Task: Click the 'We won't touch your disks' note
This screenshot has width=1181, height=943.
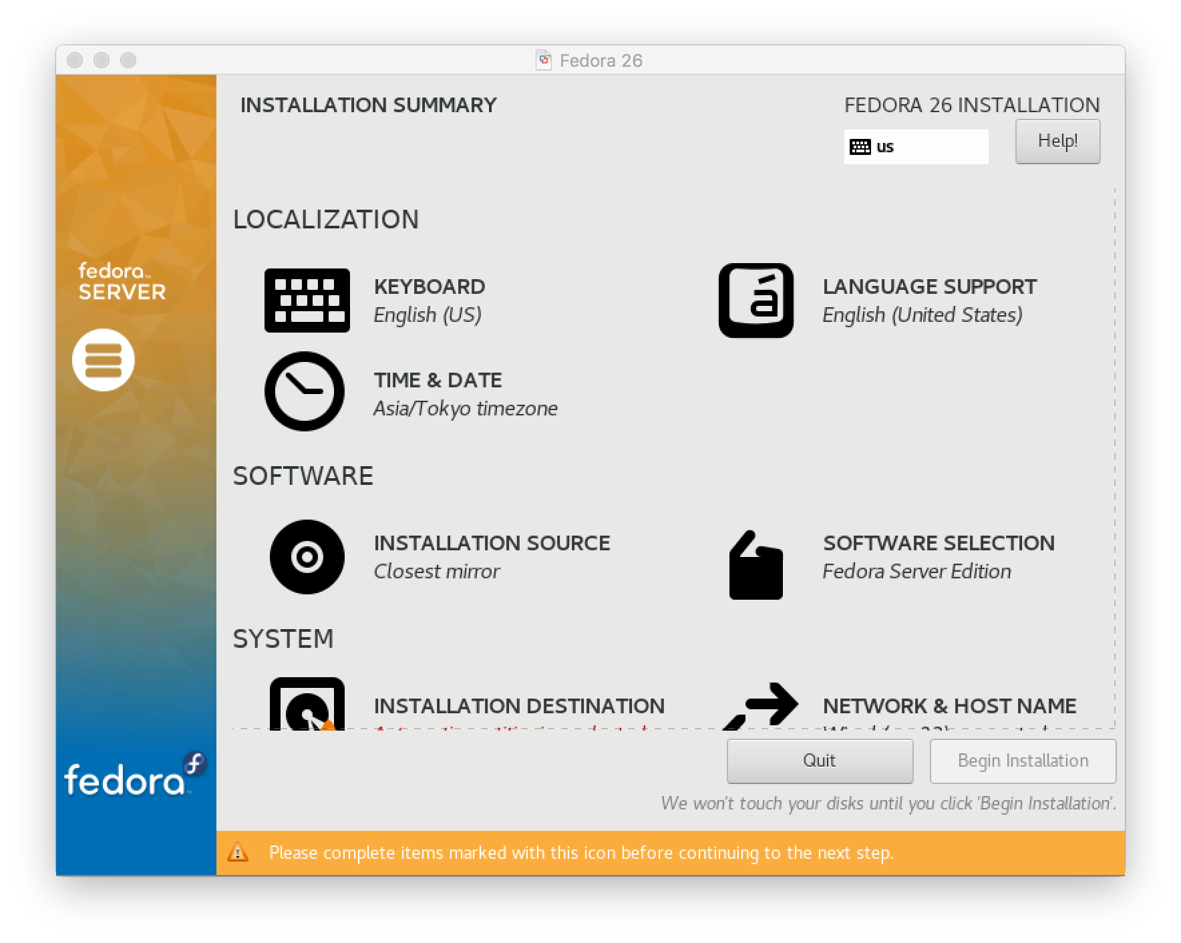Action: click(x=888, y=803)
